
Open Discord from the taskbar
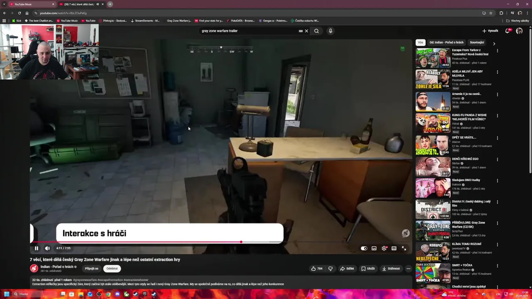tap(117, 294)
